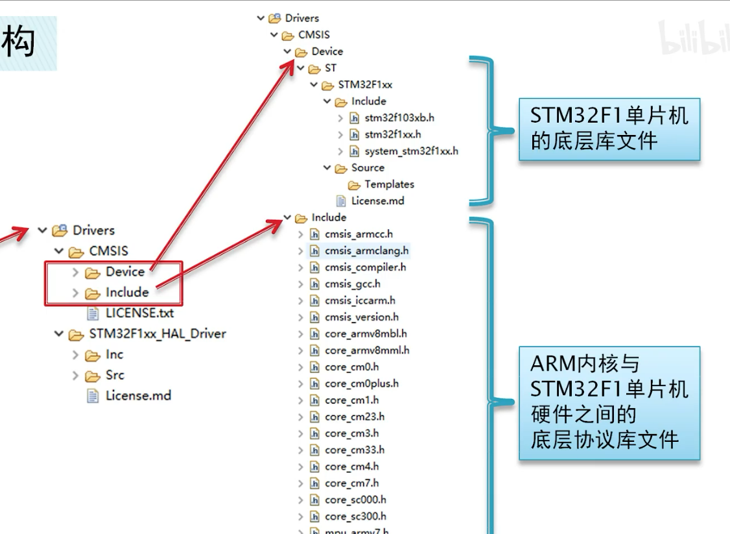Select the Templates folder name

[x=389, y=184]
